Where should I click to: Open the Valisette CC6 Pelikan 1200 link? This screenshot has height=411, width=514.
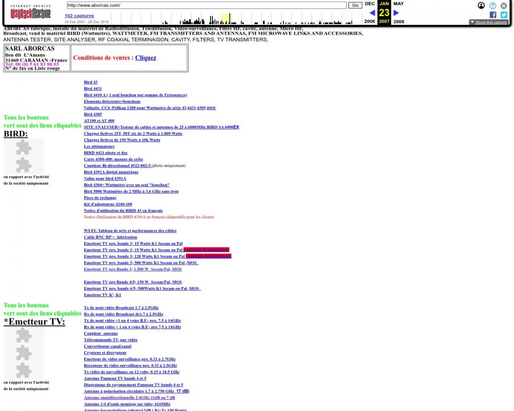150,108
